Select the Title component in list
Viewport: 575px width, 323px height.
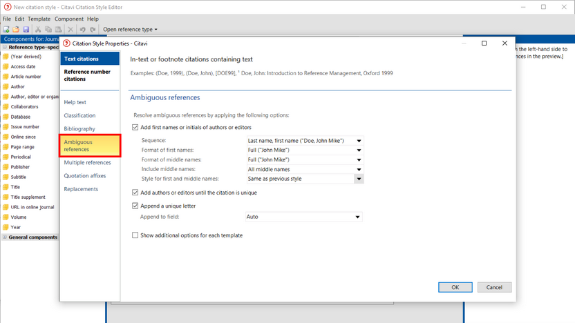click(15, 187)
